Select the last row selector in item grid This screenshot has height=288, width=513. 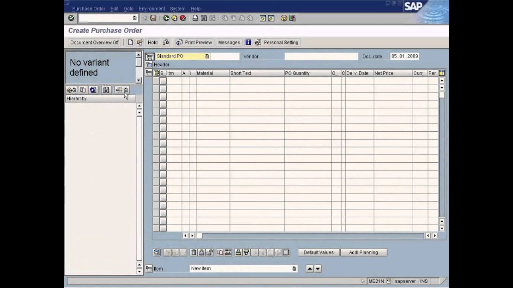coord(156,228)
